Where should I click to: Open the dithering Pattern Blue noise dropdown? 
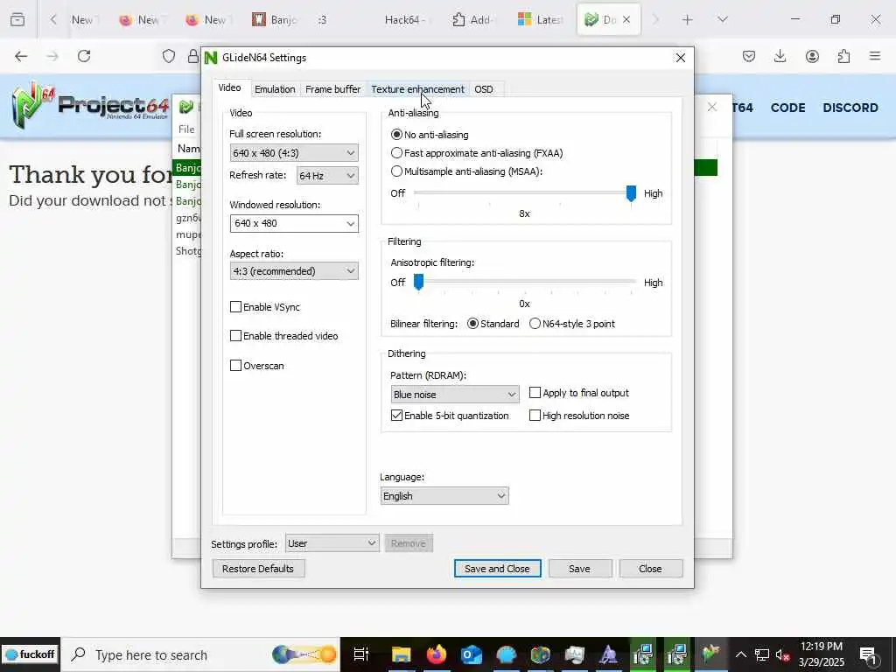tap(455, 395)
